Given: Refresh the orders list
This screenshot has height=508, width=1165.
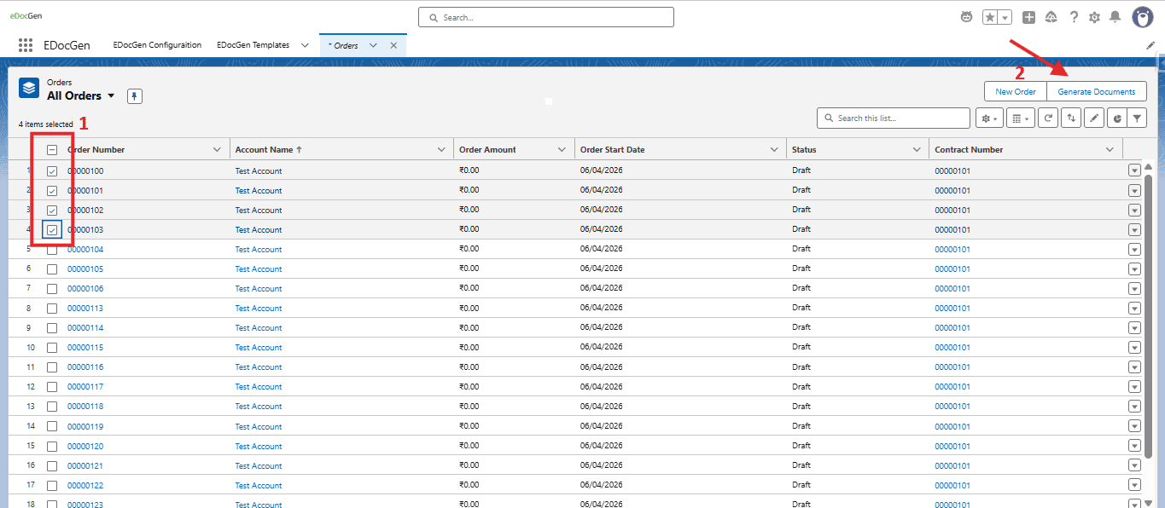Looking at the screenshot, I should [1047, 118].
